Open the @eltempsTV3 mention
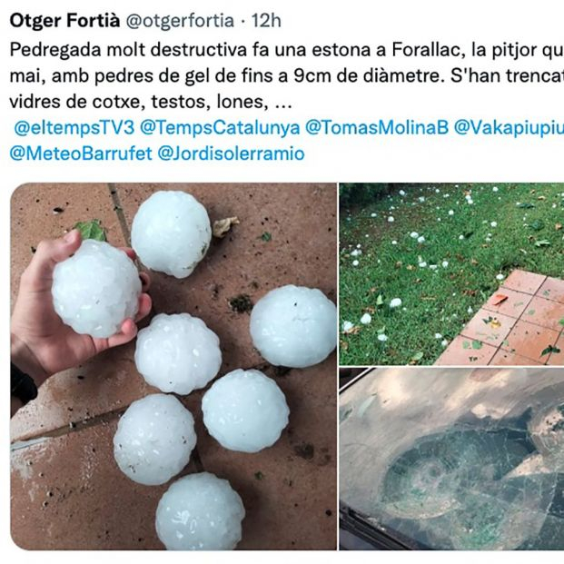The image size is (564, 564). pos(74,128)
